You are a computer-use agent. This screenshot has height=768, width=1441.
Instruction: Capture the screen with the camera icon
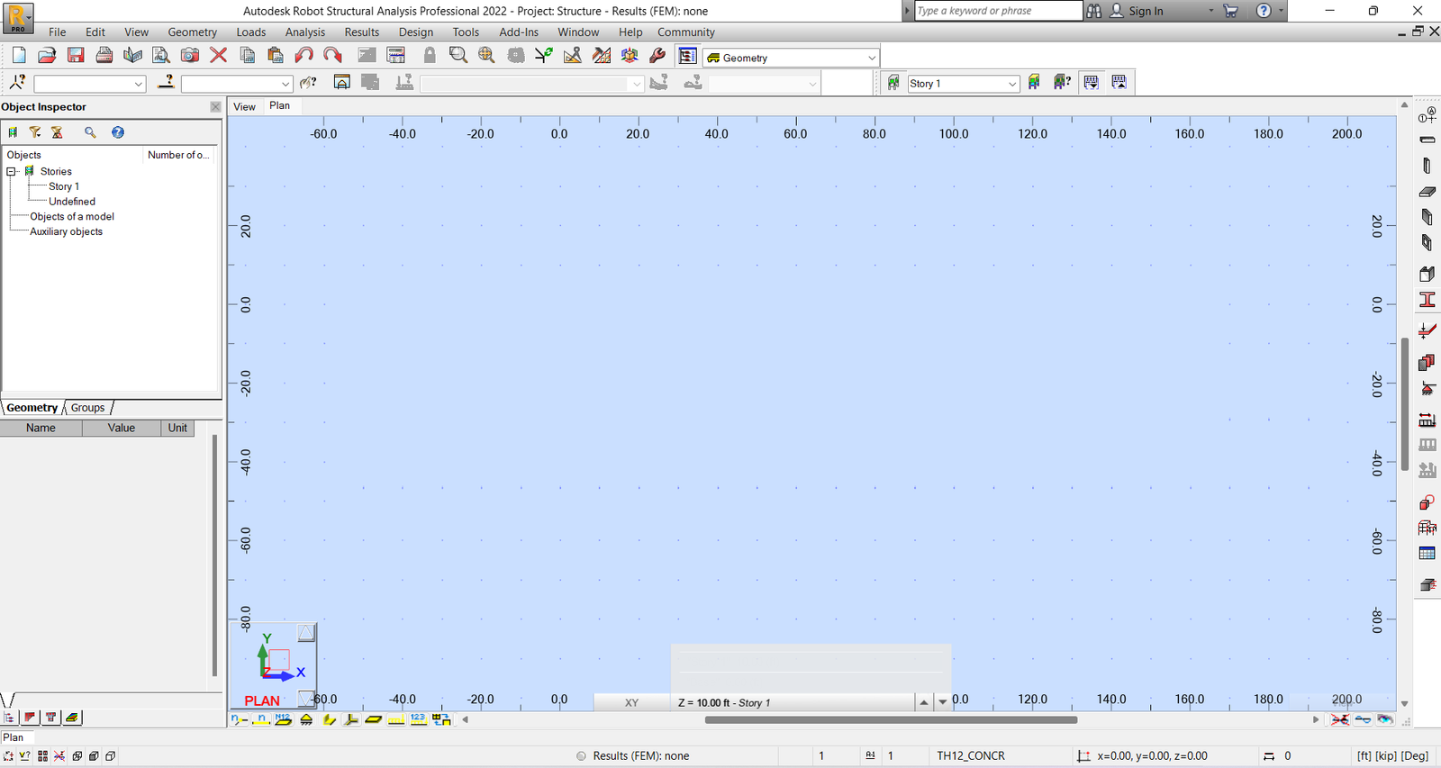tap(190, 56)
